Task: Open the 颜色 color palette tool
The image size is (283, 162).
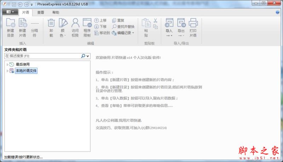Action: (x=63, y=28)
